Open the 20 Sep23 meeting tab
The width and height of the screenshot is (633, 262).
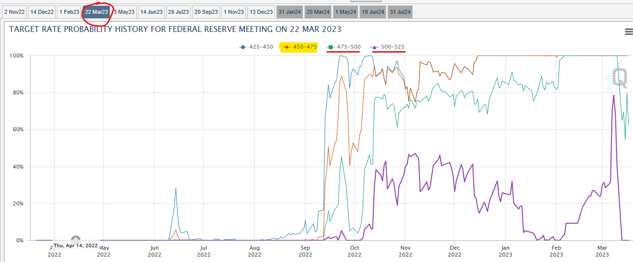[x=206, y=12]
